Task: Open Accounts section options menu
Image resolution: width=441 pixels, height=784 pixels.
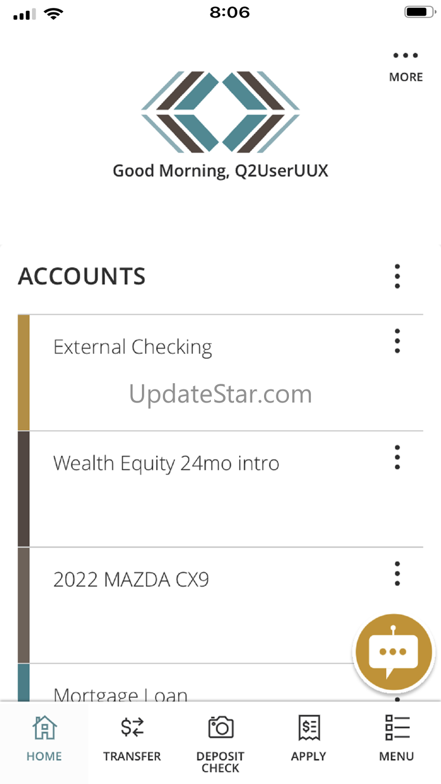Action: pyautogui.click(x=397, y=276)
